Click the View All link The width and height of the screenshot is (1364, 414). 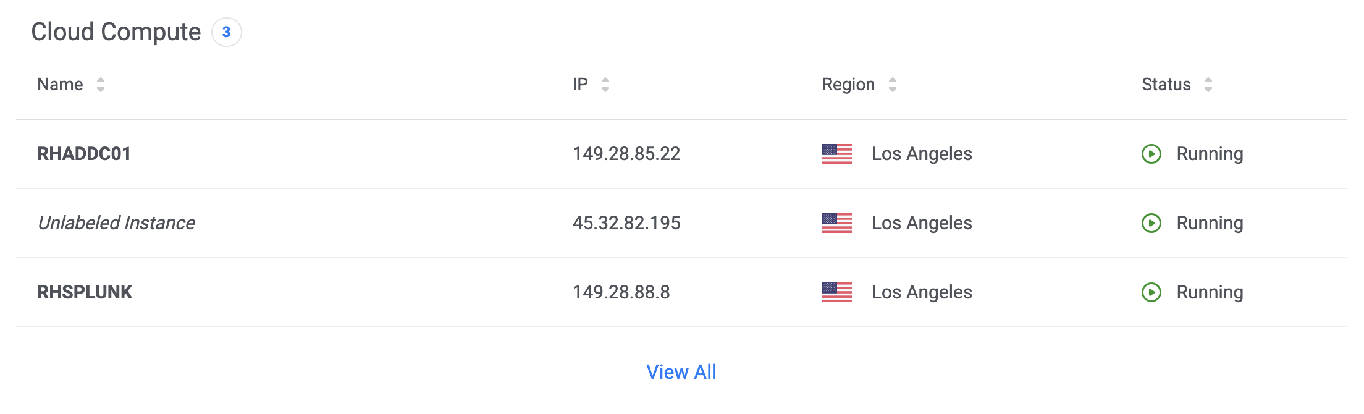click(681, 372)
